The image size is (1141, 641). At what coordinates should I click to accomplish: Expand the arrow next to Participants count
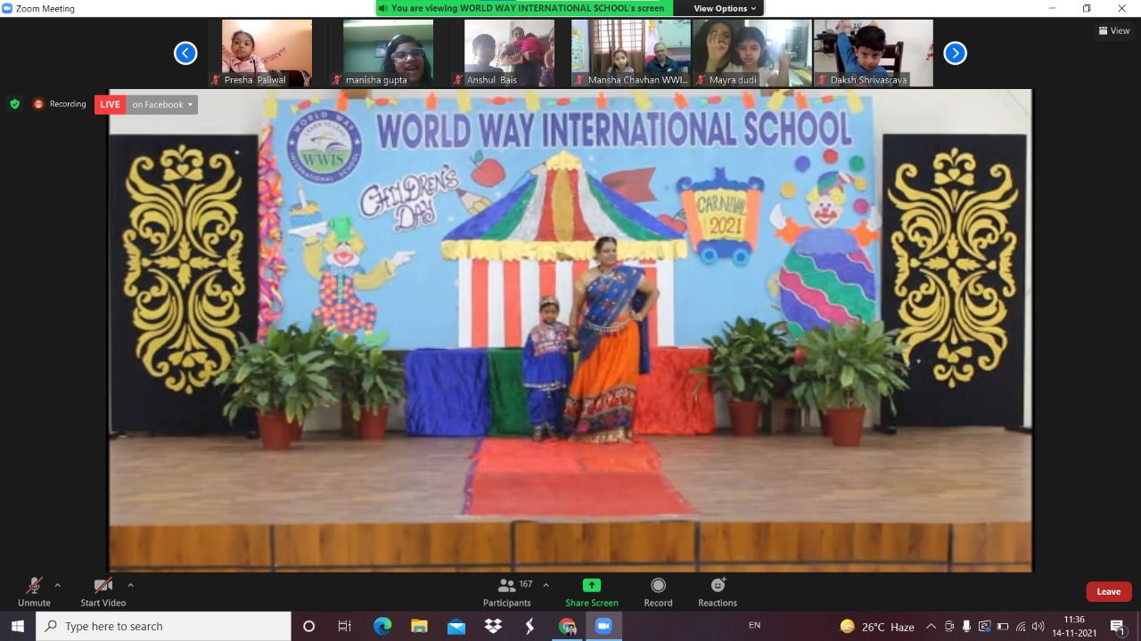(x=546, y=586)
